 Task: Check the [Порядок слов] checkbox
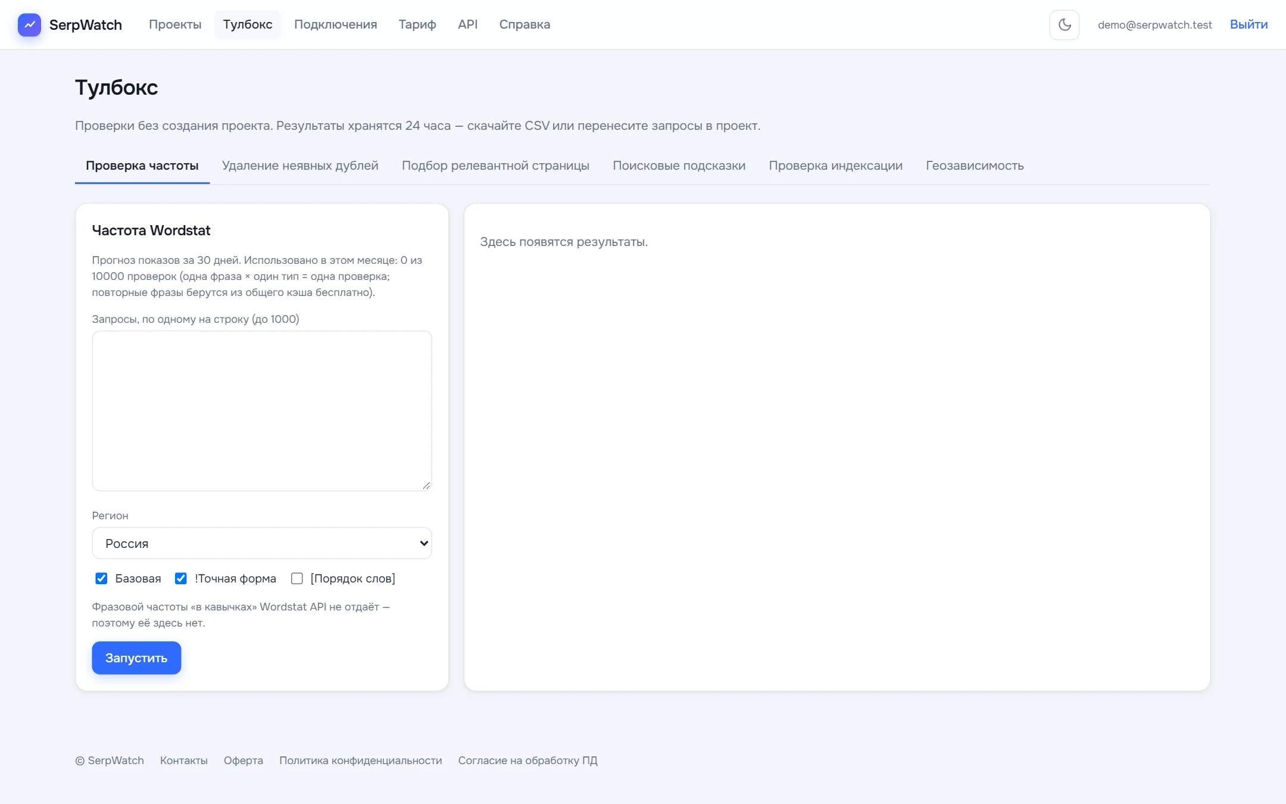point(296,578)
